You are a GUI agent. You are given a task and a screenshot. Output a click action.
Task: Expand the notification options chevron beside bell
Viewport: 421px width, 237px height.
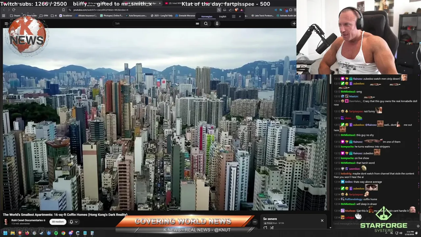click(x=76, y=222)
